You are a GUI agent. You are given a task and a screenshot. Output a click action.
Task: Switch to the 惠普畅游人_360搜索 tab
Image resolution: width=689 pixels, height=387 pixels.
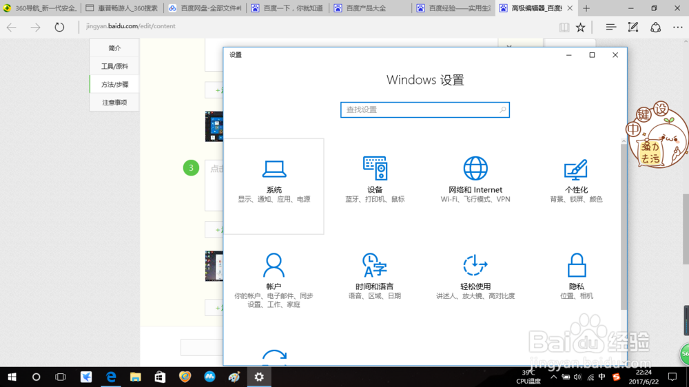pos(122,8)
